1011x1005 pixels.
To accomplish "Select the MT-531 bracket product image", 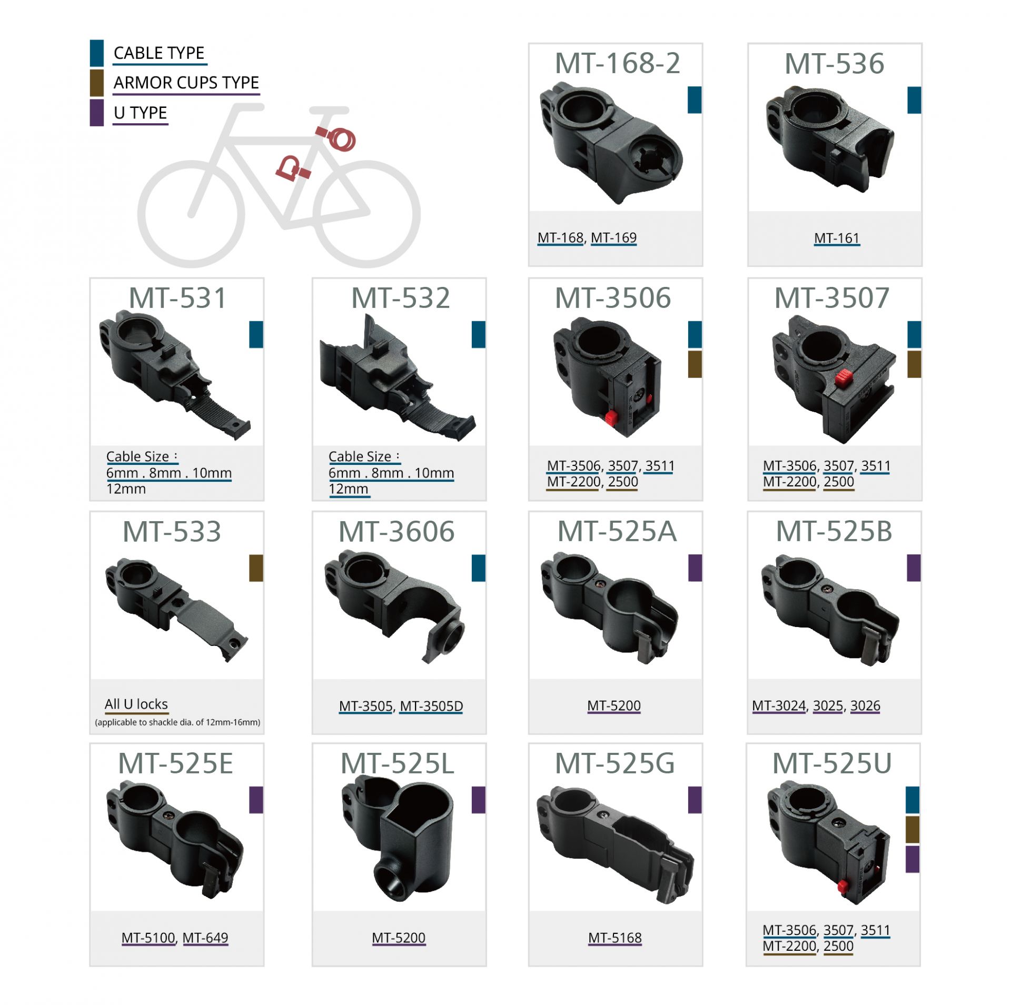I will [x=174, y=375].
